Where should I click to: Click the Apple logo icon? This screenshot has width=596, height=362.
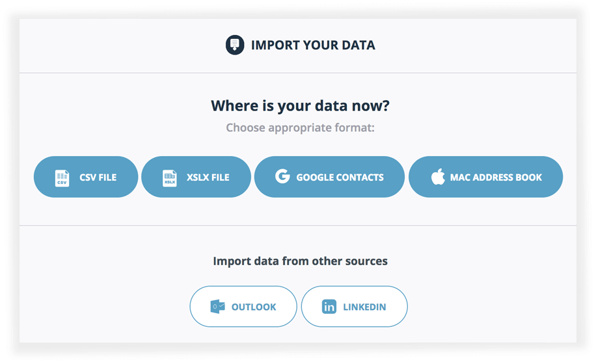click(x=438, y=177)
